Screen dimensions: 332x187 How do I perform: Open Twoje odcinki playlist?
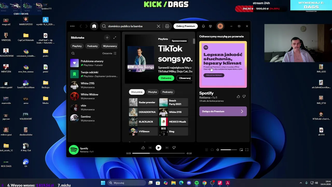(94, 74)
